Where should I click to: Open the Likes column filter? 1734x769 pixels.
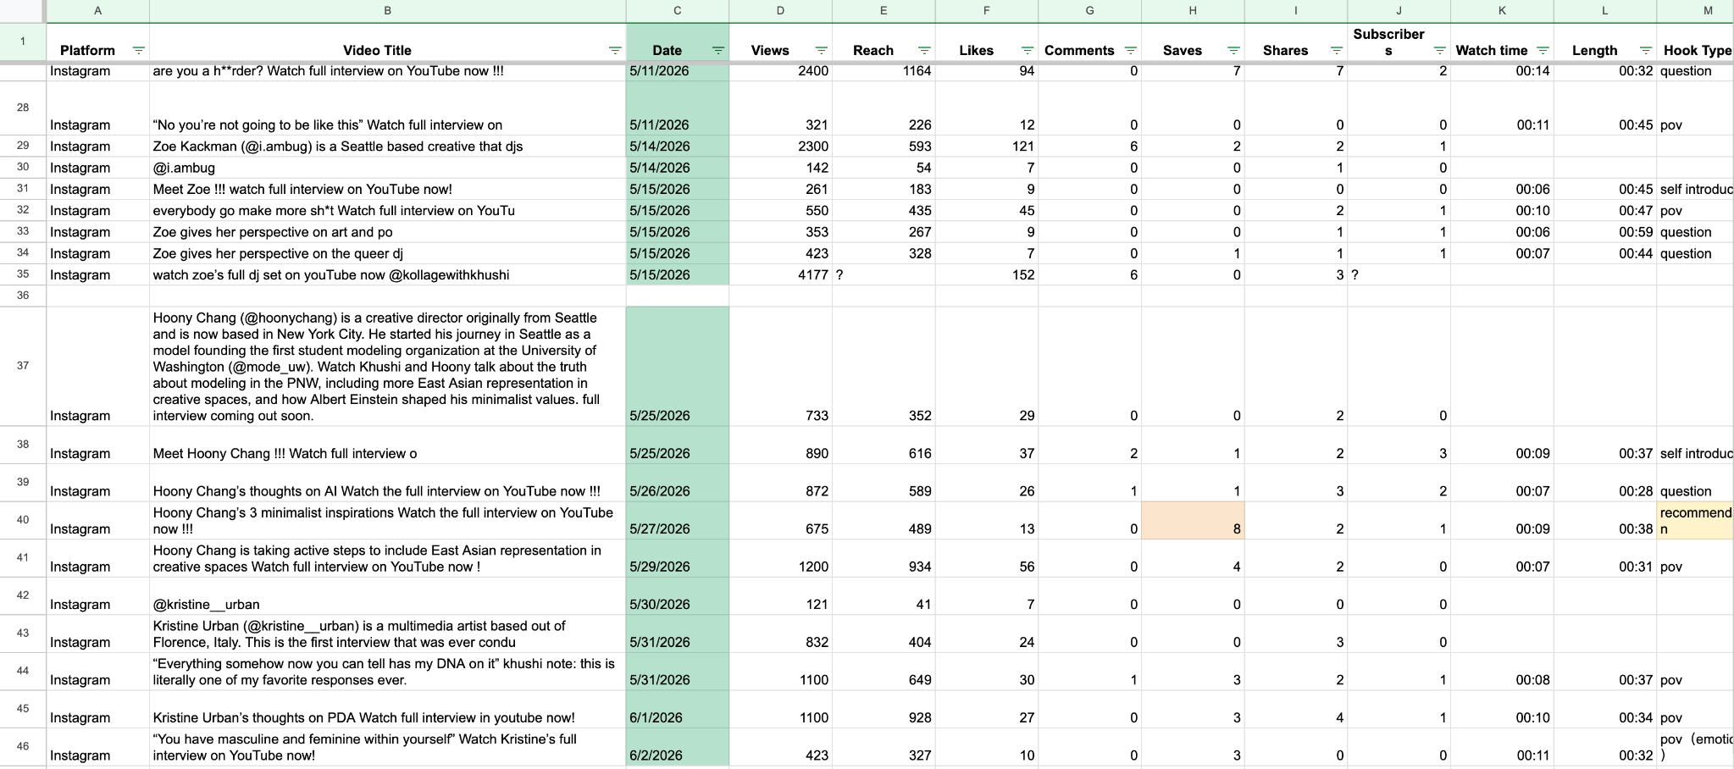1028,51
